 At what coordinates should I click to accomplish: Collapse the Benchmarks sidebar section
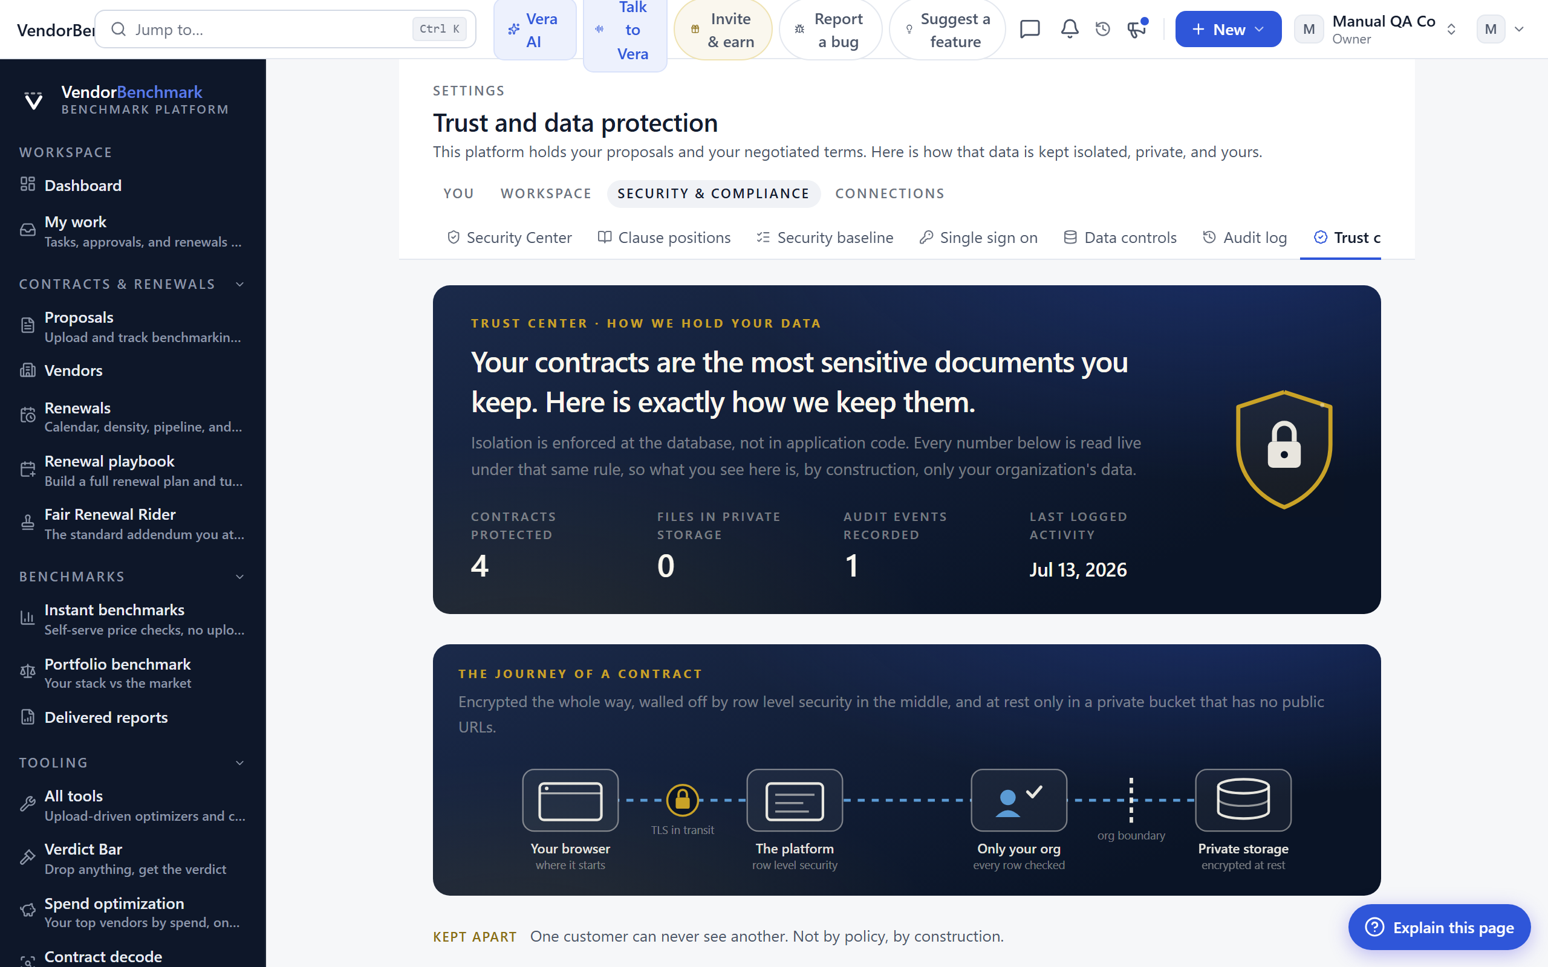pos(240,577)
